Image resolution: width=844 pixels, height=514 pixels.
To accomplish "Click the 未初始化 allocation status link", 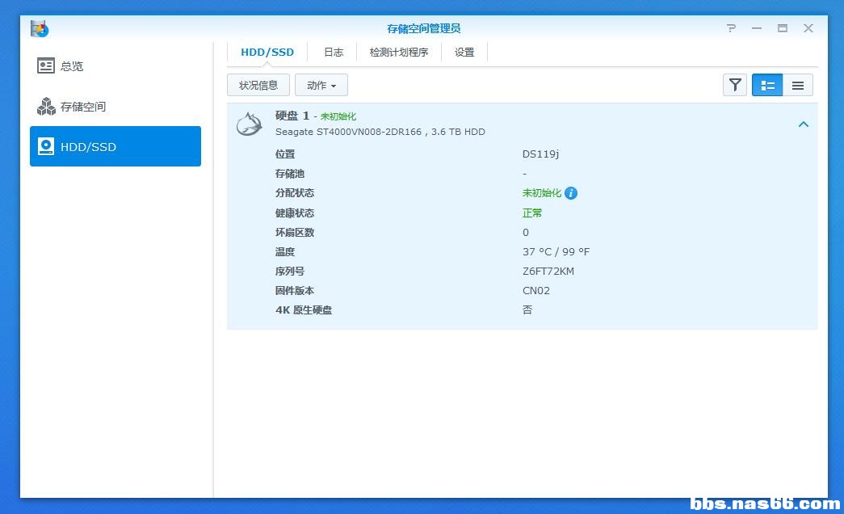I will pyautogui.click(x=541, y=193).
